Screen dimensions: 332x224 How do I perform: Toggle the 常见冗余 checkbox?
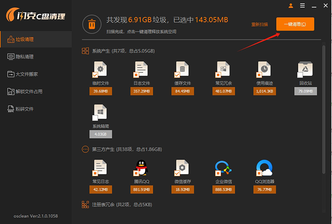pos(218,75)
